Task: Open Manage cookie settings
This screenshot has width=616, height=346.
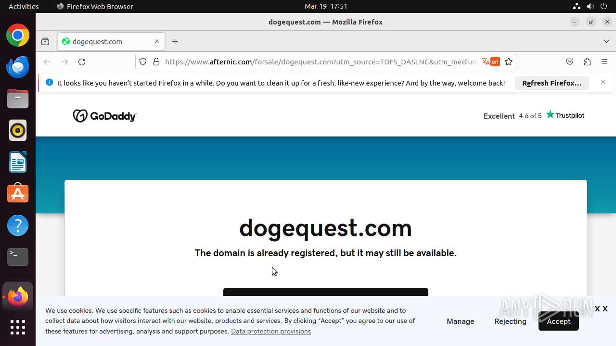Action: (x=461, y=321)
